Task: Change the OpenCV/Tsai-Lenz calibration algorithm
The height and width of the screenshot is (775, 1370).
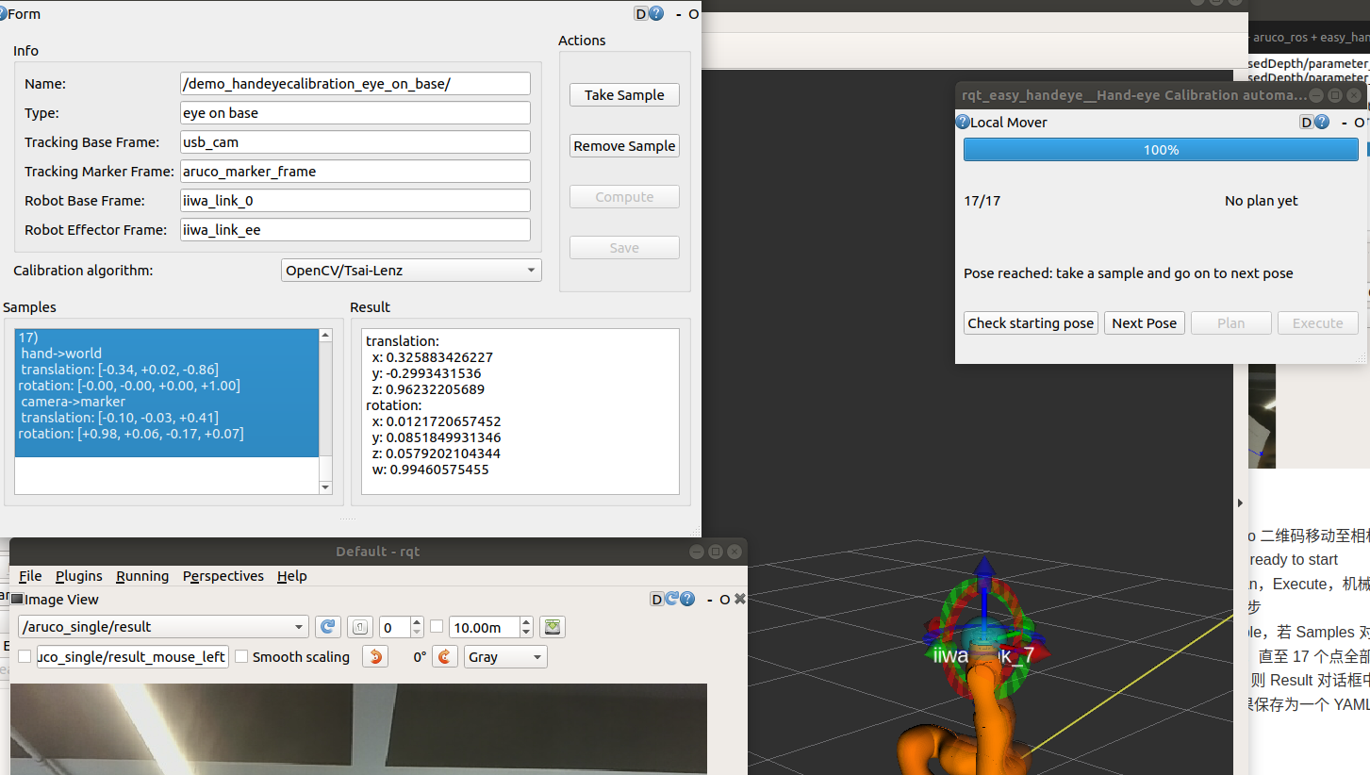Action: 411,270
